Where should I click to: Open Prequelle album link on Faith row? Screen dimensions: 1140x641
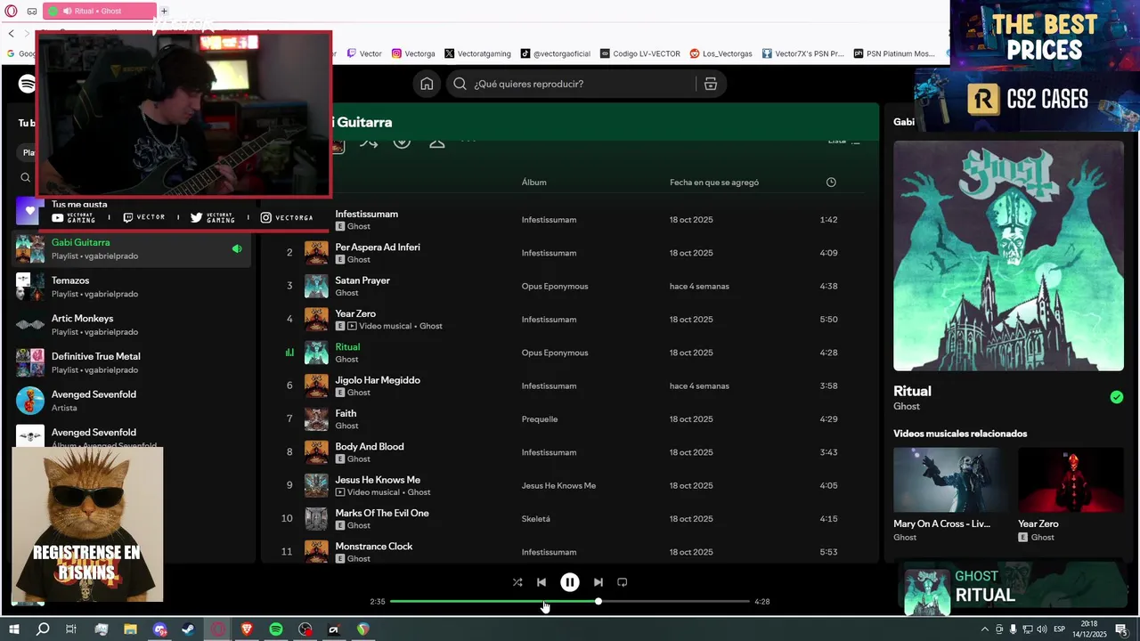pyautogui.click(x=540, y=419)
